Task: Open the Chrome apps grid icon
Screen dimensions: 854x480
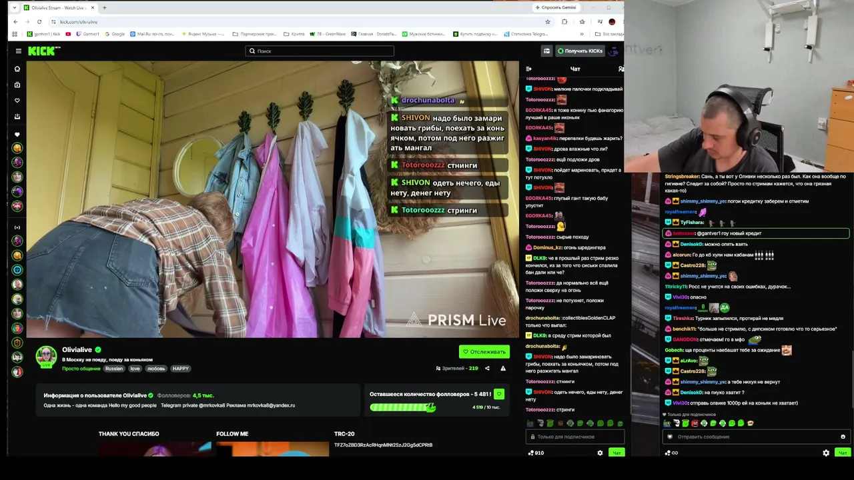Action: tap(15, 34)
